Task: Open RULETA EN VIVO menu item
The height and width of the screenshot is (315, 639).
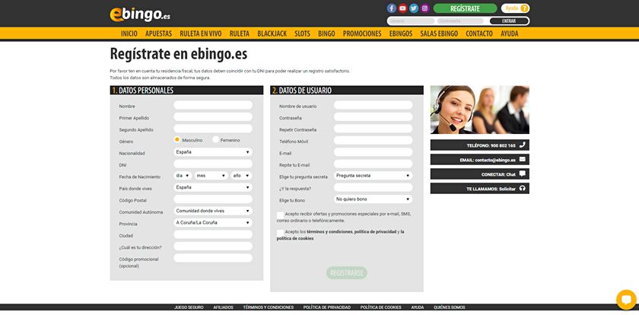Action: pyautogui.click(x=201, y=33)
